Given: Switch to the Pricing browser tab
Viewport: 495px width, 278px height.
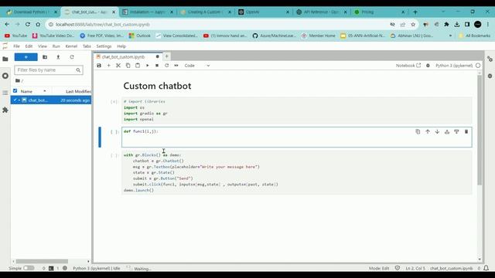Looking at the screenshot, I should coord(379,12).
